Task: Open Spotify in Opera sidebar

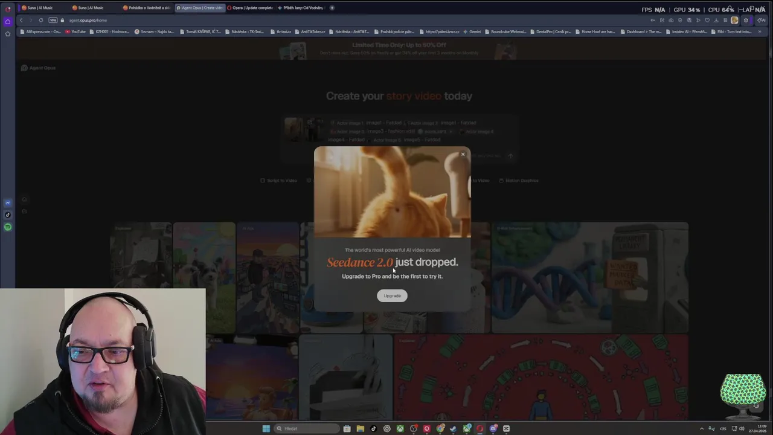Action: pyautogui.click(x=8, y=227)
